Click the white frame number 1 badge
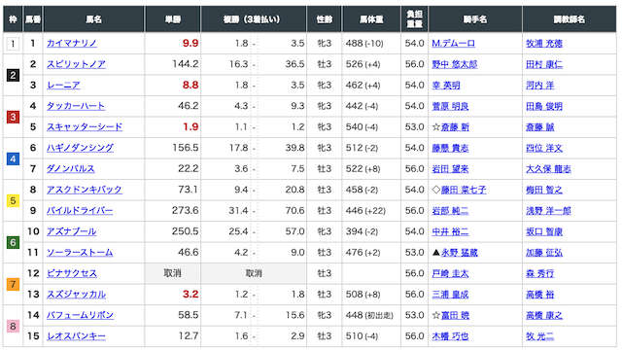Viewport: 622px width, 351px height. pyautogui.click(x=13, y=44)
